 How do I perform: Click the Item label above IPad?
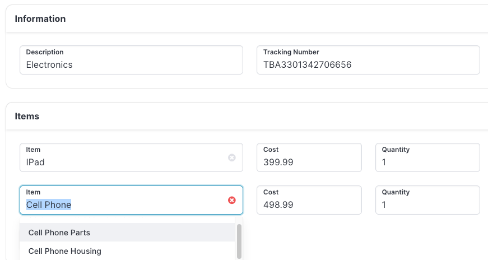[x=33, y=150]
